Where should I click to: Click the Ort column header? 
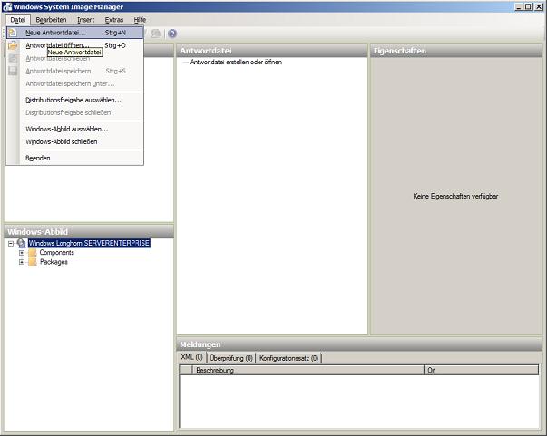point(481,370)
